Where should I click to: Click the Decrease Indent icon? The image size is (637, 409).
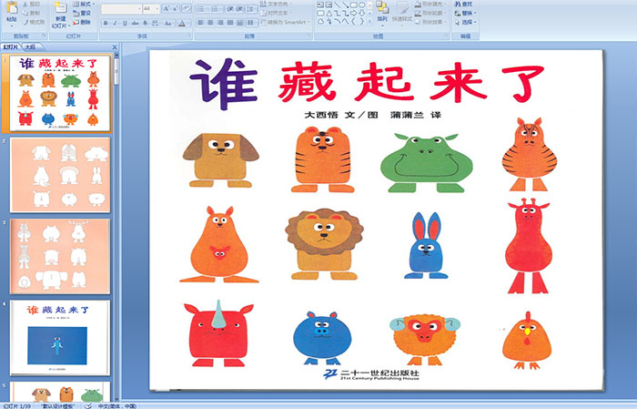pyautogui.click(x=230, y=9)
